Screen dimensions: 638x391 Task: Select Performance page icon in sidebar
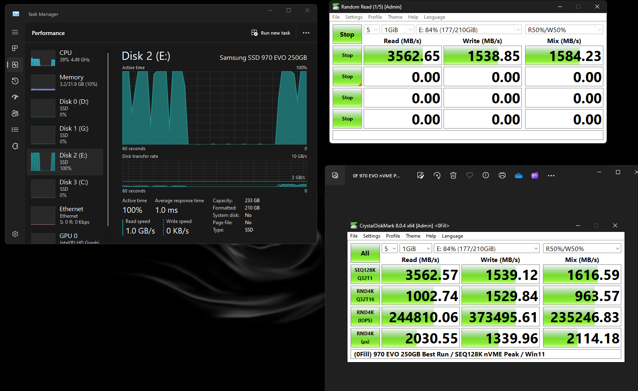tap(15, 65)
